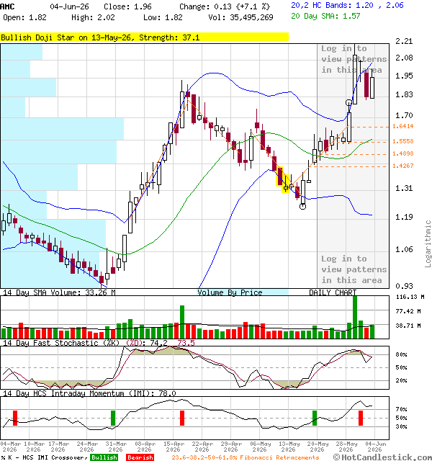Click the red Bearish legend label
This screenshot has width=432, height=461.
click(x=140, y=457)
